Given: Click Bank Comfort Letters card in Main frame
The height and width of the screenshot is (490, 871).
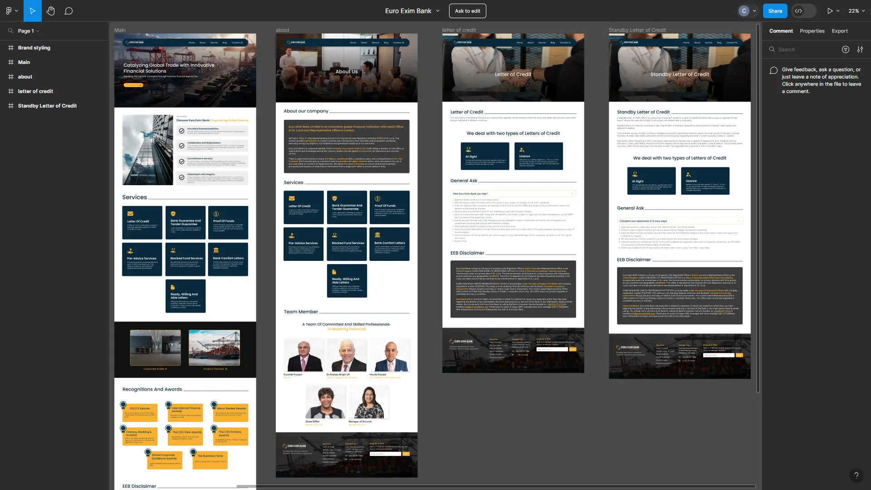Looking at the screenshot, I should pos(228,259).
